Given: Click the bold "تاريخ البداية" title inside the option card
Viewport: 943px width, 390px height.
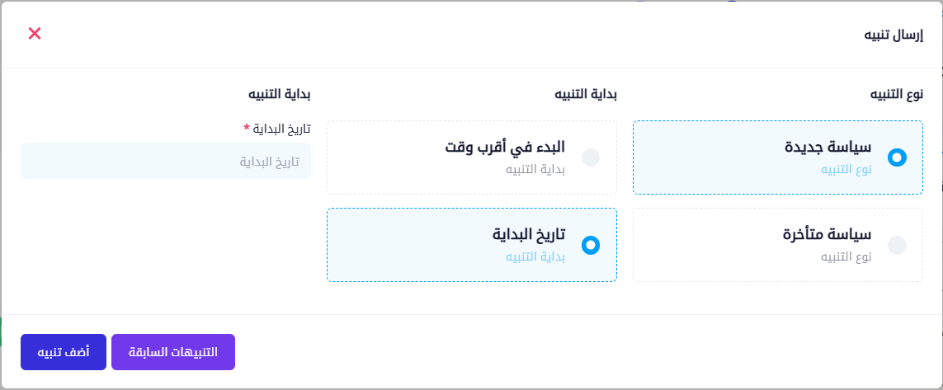Looking at the screenshot, I should click(529, 235).
